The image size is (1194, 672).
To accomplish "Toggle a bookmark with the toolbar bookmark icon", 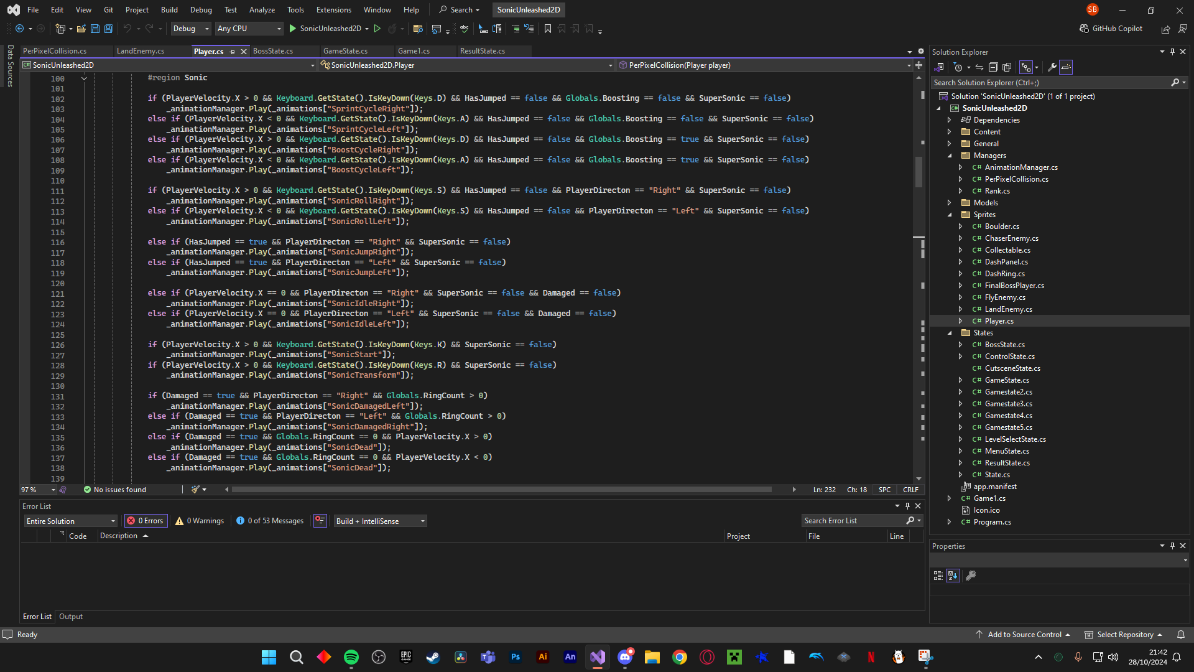I will coord(548,29).
